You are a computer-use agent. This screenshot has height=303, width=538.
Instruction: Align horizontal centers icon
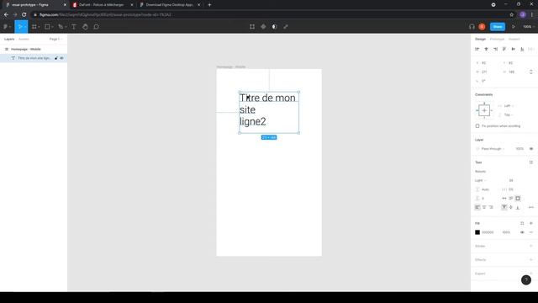[486, 49]
